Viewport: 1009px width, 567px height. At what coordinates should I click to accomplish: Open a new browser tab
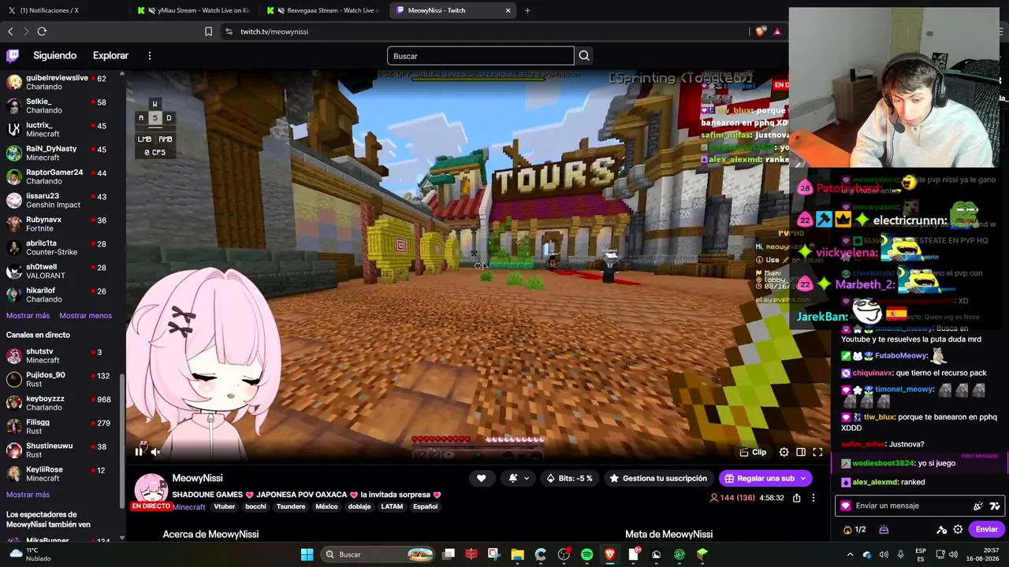[527, 10]
